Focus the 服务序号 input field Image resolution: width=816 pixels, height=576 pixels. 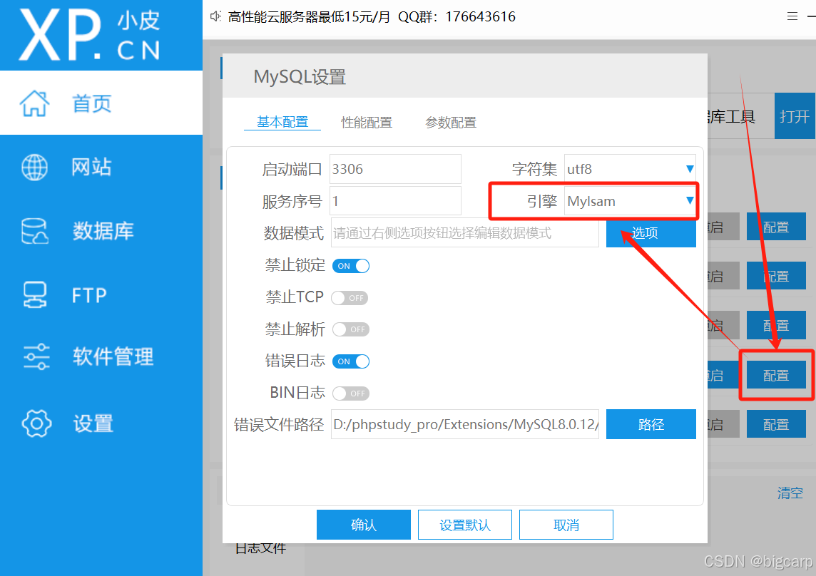[395, 201]
